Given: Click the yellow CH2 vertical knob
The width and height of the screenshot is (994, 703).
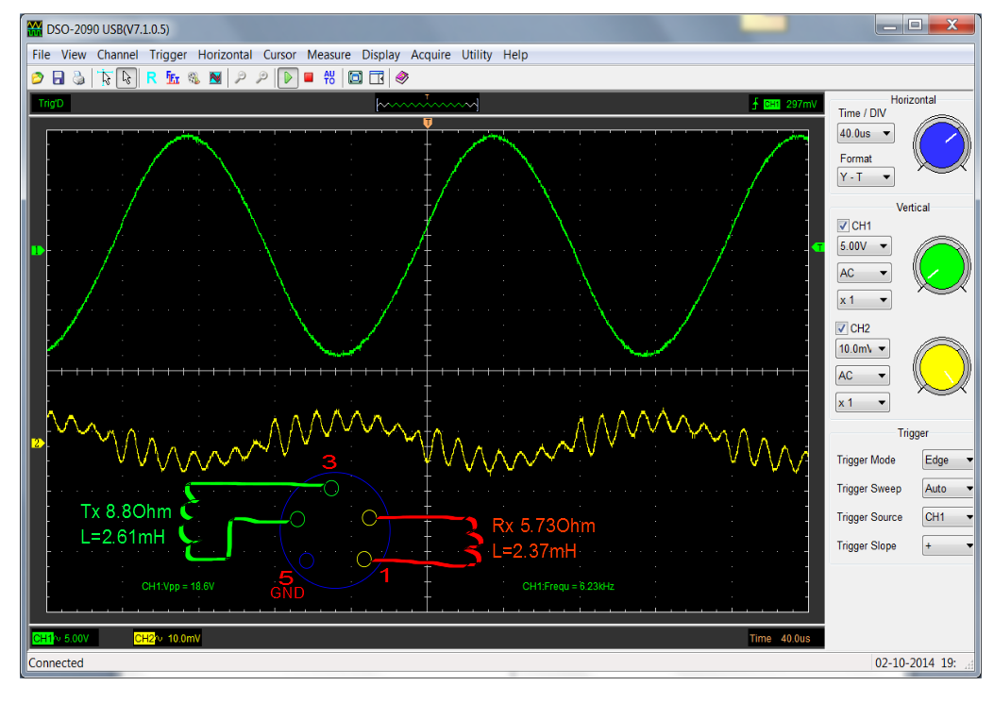Looking at the screenshot, I should pos(941,368).
